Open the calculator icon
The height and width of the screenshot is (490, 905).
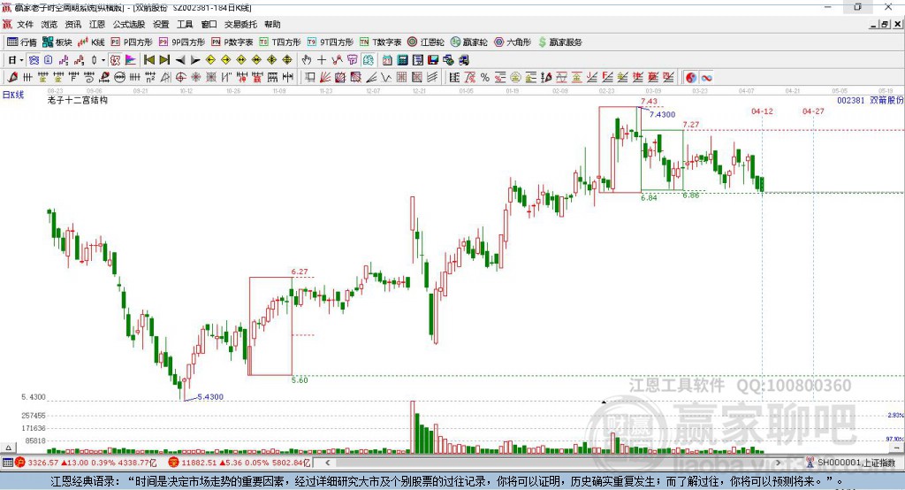402,60
